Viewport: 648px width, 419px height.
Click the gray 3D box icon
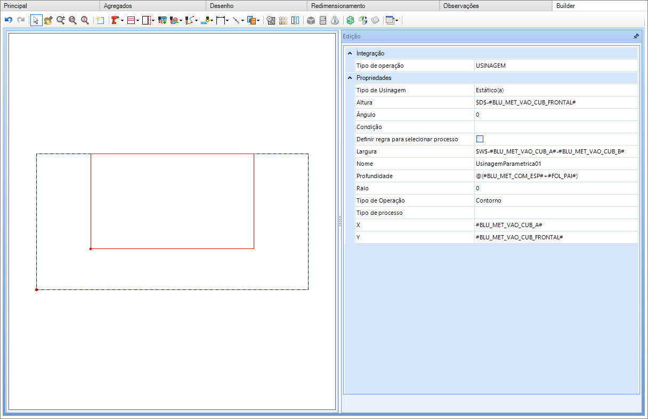tap(311, 20)
